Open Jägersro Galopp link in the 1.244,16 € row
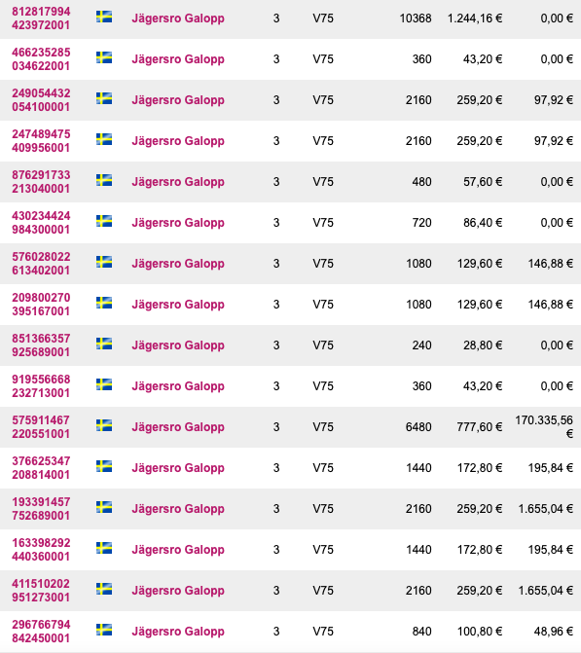 178,18
